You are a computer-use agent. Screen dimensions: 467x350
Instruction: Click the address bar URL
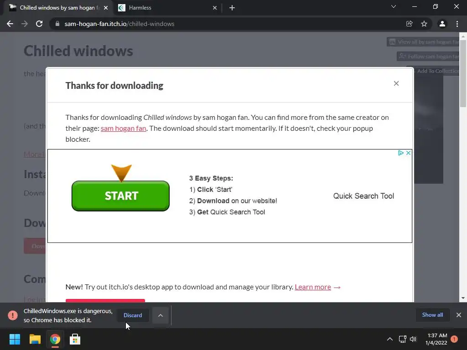coord(119,24)
